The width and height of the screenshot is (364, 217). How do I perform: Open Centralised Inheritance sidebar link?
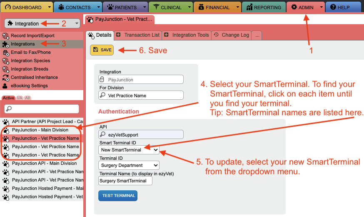point(34,78)
